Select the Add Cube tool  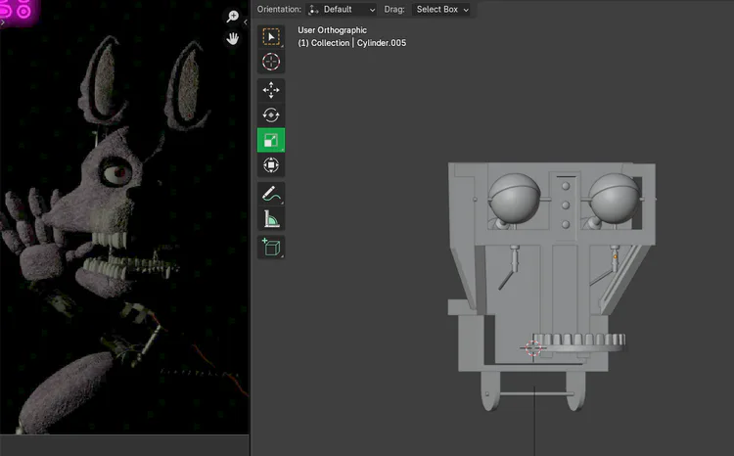tap(271, 247)
